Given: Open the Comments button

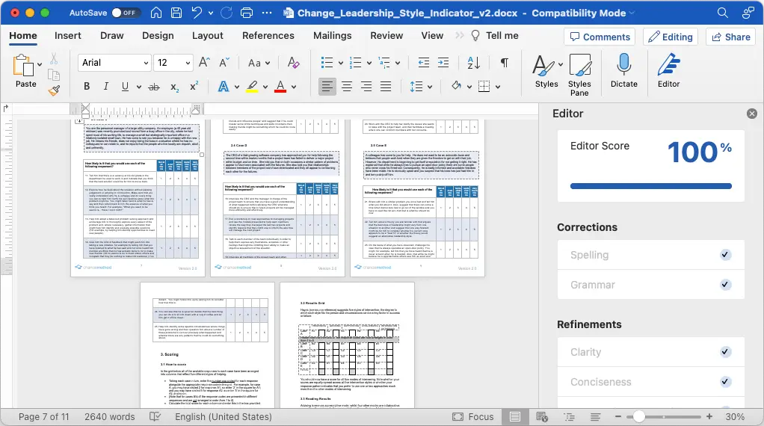Looking at the screenshot, I should (x=600, y=37).
